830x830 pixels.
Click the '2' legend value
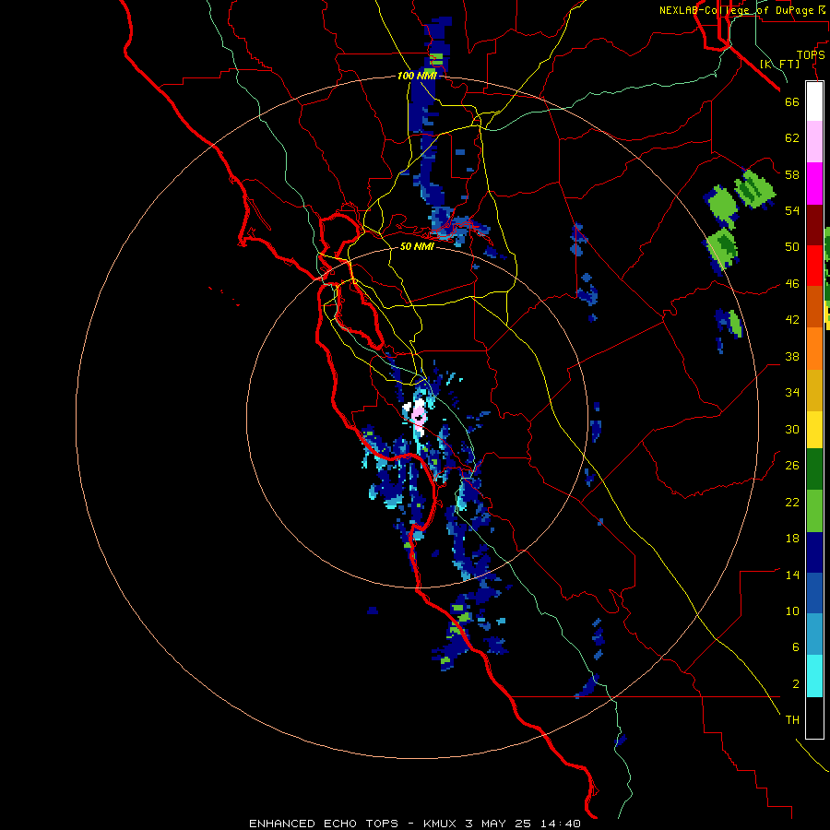(x=796, y=684)
